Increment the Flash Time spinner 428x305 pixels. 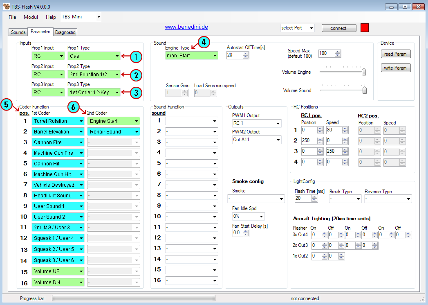[x=314, y=197]
